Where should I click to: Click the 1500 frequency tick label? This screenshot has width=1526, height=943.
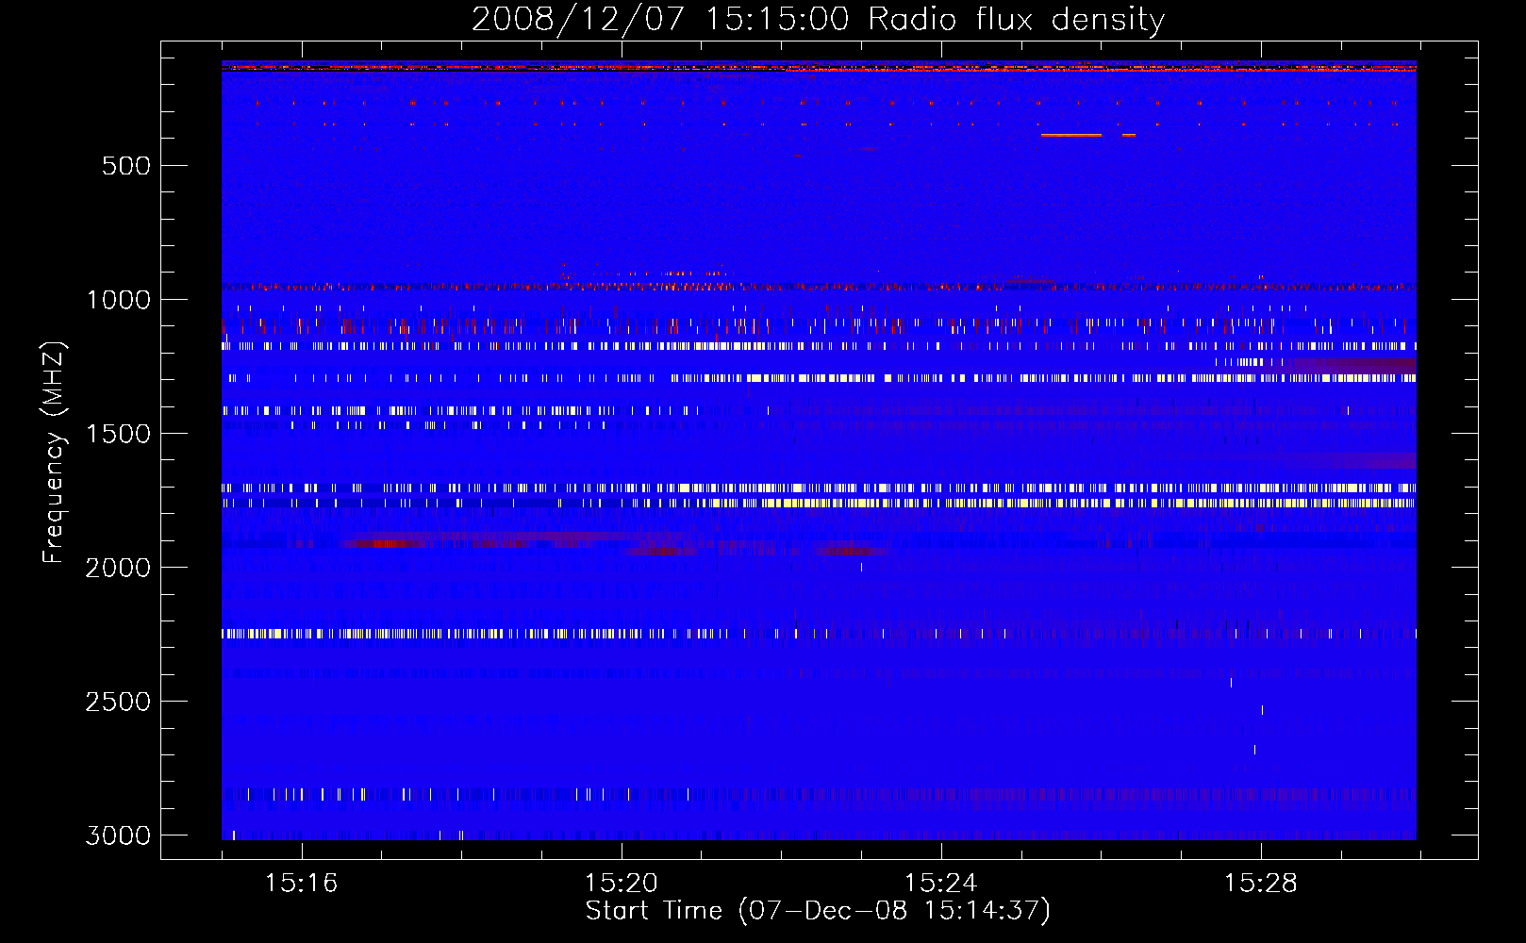coord(119,434)
